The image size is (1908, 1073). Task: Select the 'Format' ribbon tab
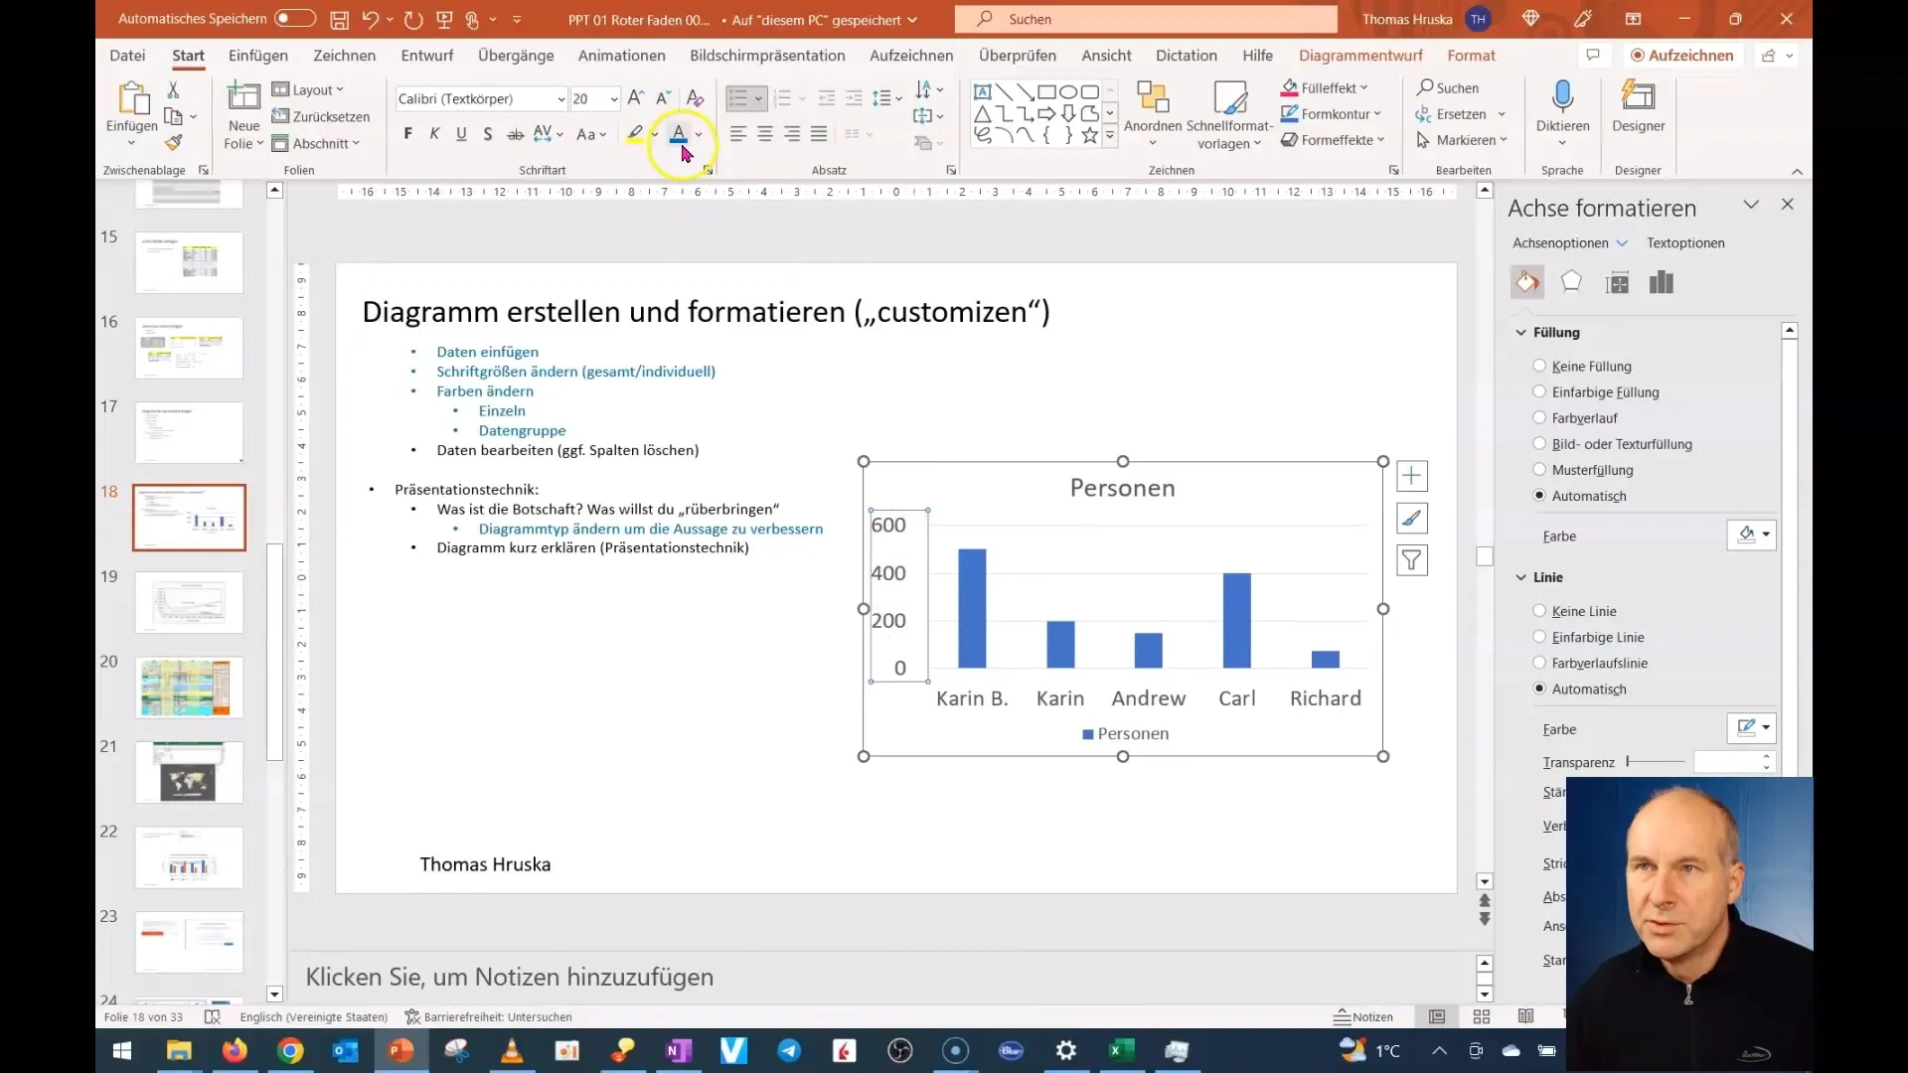[1472, 55]
